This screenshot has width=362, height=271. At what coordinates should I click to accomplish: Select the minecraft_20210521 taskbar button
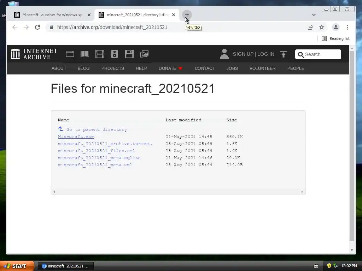[x=65, y=266]
